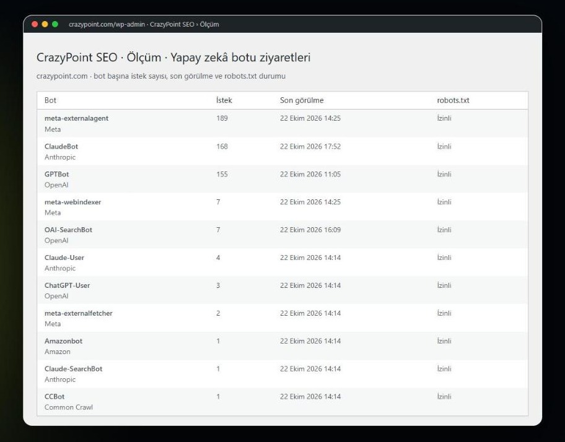The height and width of the screenshot is (442, 565).
Task: Select the meta-externalagent bot name
Action: point(76,118)
